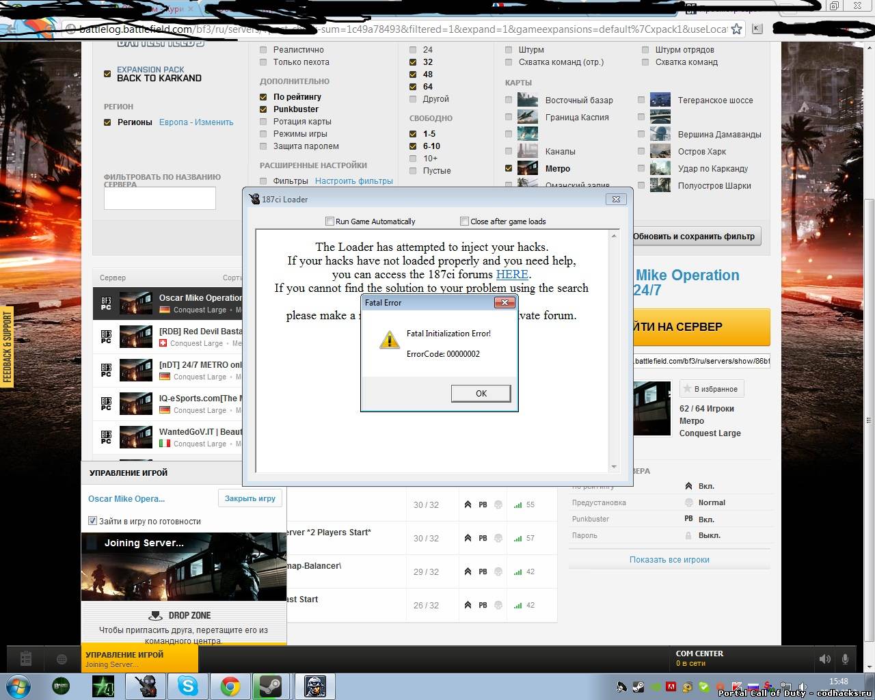The height and width of the screenshot is (700, 875).
Task: Open Google Chrome from the taskbar
Action: point(230,686)
